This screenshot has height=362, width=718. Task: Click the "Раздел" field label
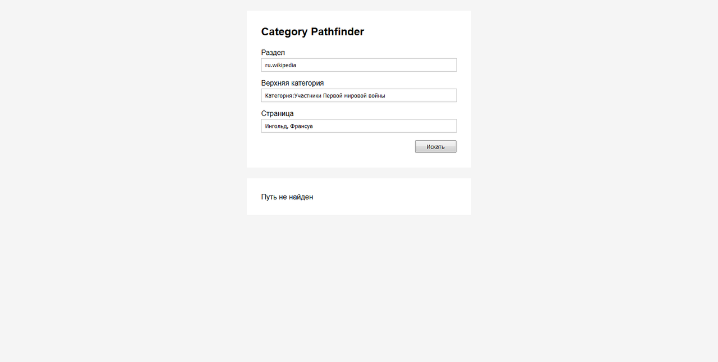(273, 53)
